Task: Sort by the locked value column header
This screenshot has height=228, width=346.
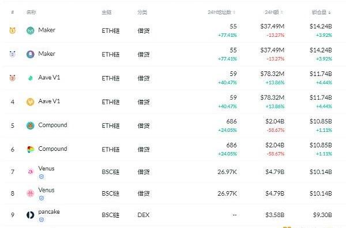Action: [x=321, y=12]
